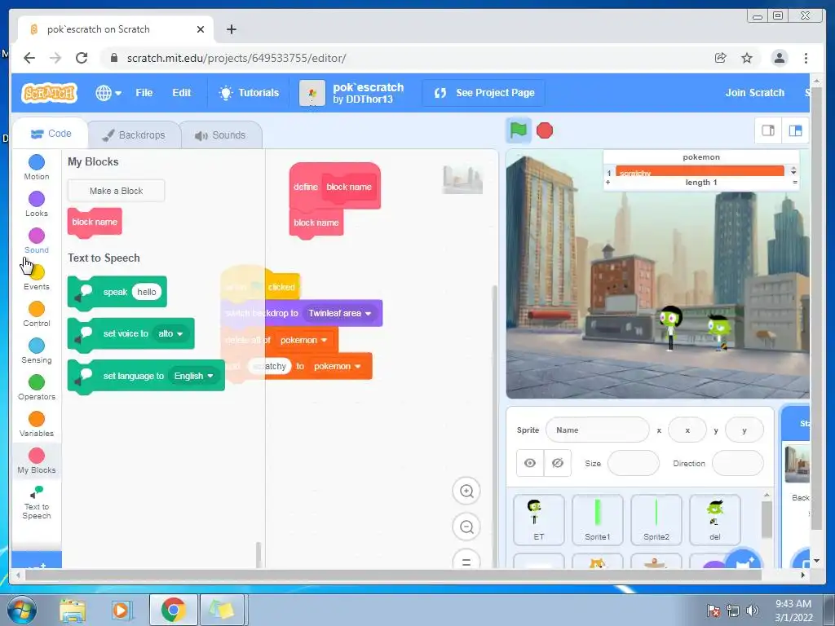This screenshot has height=626, width=835.
Task: Select the del sprite thumbnail
Action: click(714, 519)
